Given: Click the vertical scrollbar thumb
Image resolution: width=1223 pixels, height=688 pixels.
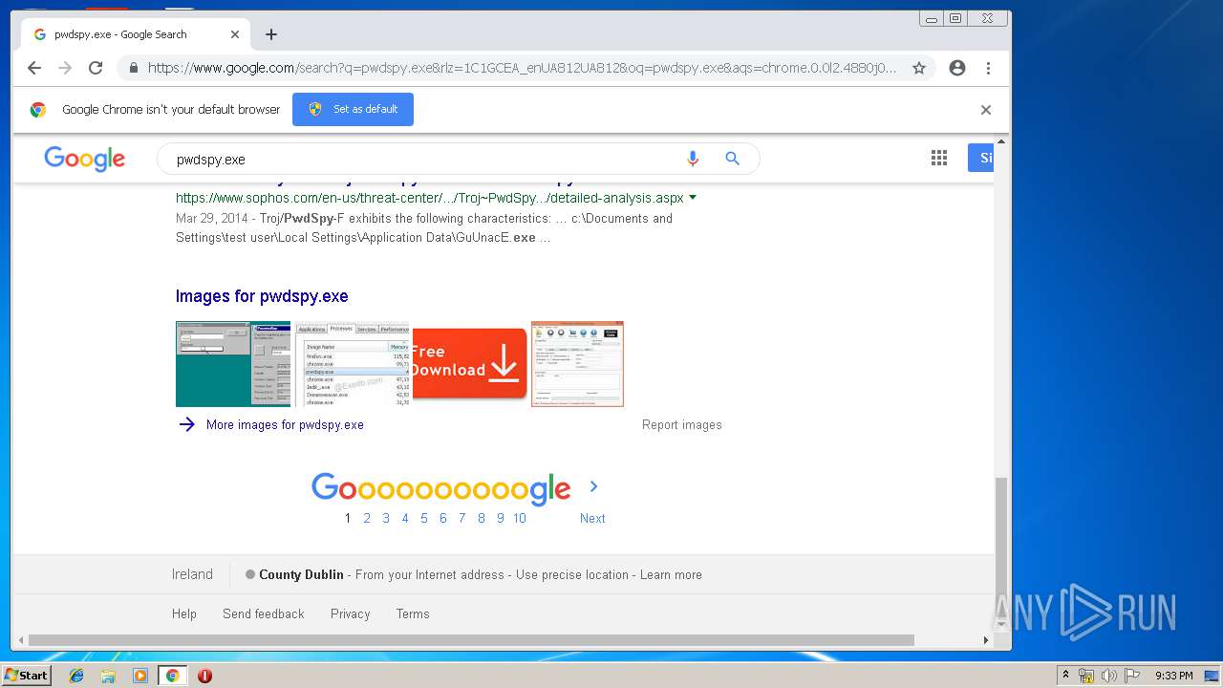Looking at the screenshot, I should click(1001, 546).
